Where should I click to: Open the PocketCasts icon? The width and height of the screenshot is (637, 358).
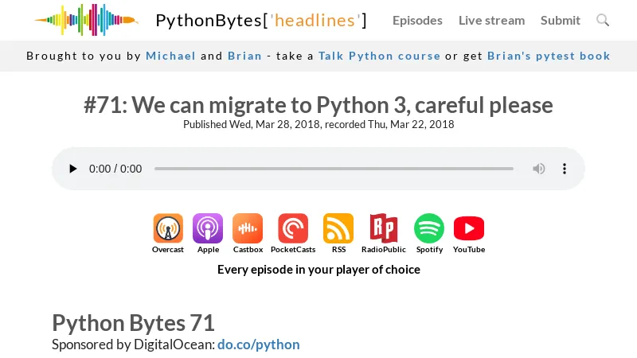(x=293, y=228)
